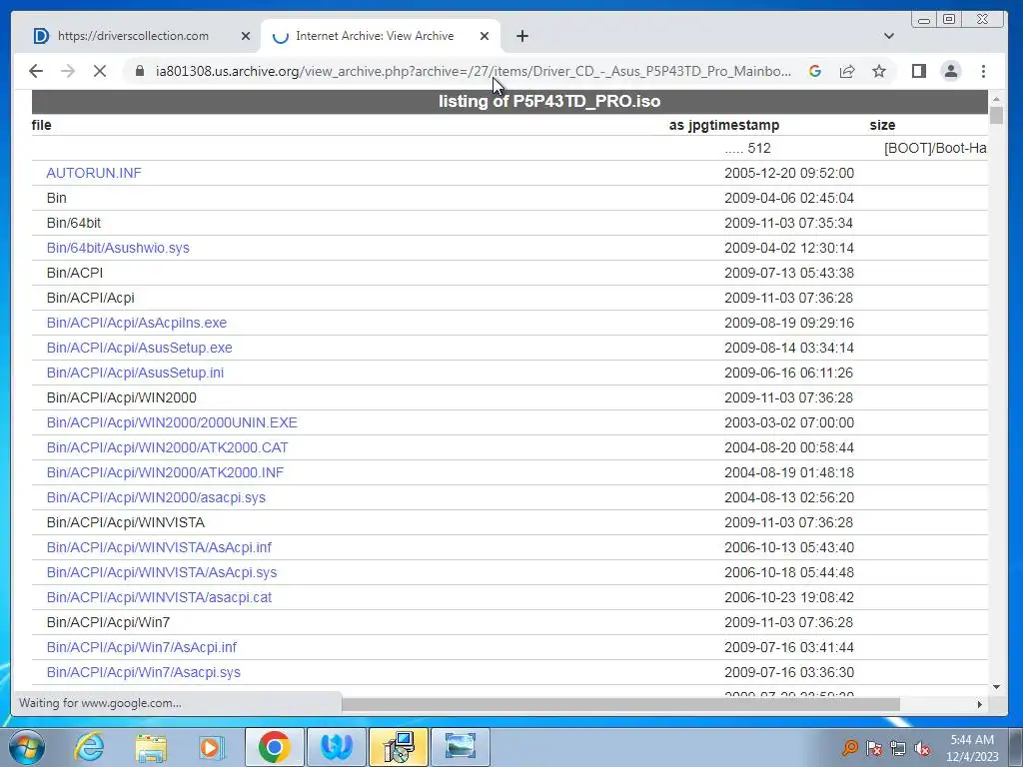This screenshot has height=767, width=1023.
Task: Open a new tab with plus button
Action: click(521, 36)
